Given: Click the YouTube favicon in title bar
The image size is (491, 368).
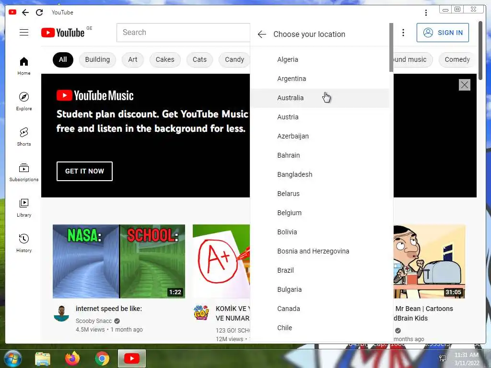Looking at the screenshot, I should [x=12, y=12].
